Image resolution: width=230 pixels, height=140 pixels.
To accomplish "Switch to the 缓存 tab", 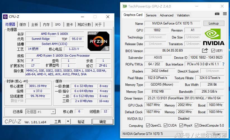I will pos(23,25).
